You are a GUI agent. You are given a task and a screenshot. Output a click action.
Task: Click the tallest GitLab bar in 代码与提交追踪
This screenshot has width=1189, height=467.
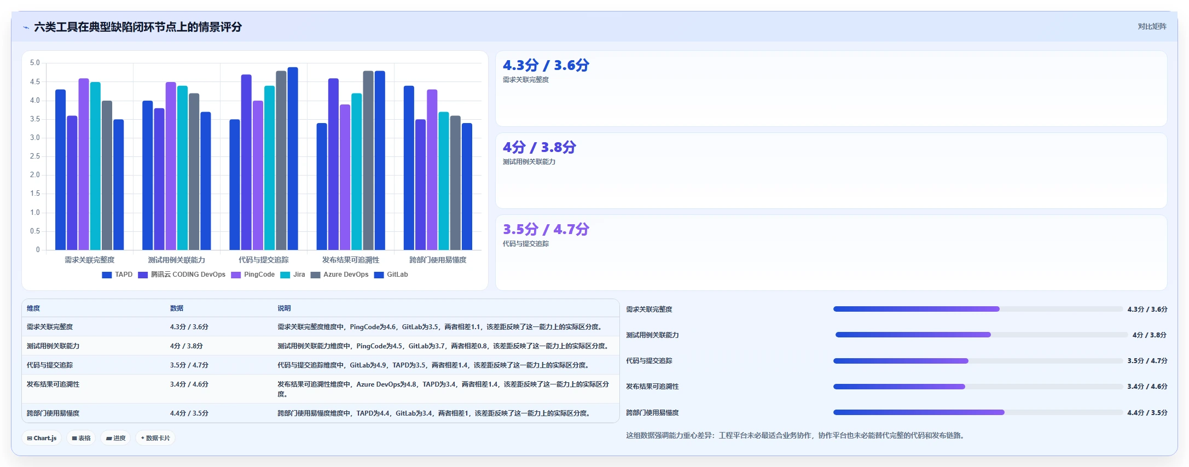[x=293, y=159]
